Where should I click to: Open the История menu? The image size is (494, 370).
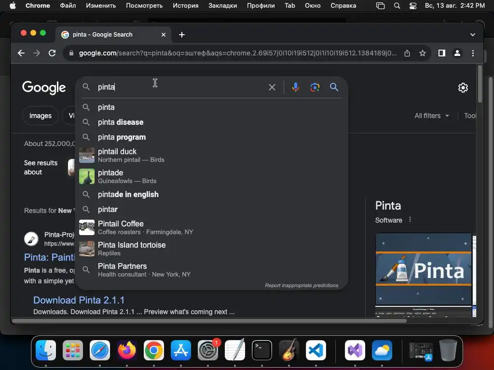pyautogui.click(x=186, y=6)
